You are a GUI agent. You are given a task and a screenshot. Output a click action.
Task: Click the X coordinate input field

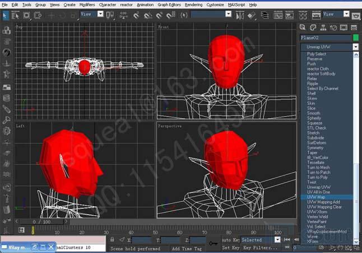[142, 240]
